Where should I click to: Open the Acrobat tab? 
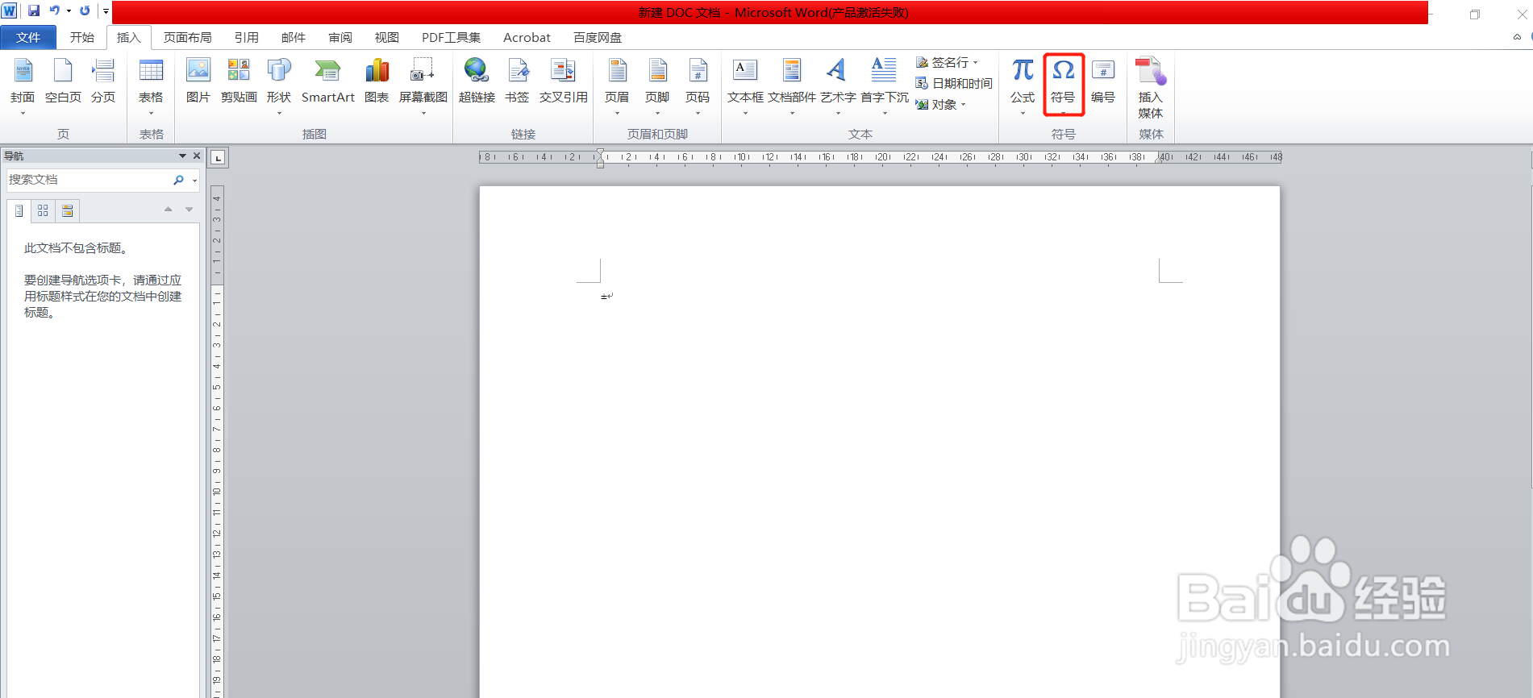[527, 37]
